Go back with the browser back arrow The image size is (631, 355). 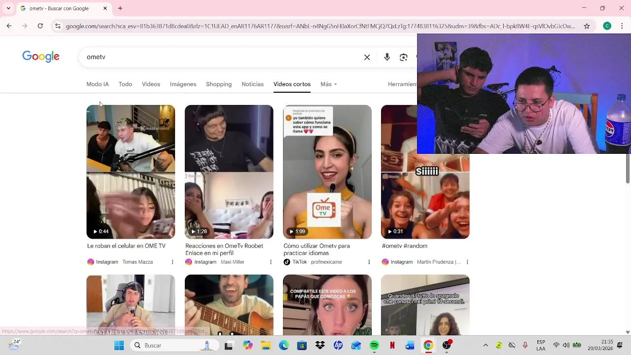[x=9, y=26]
